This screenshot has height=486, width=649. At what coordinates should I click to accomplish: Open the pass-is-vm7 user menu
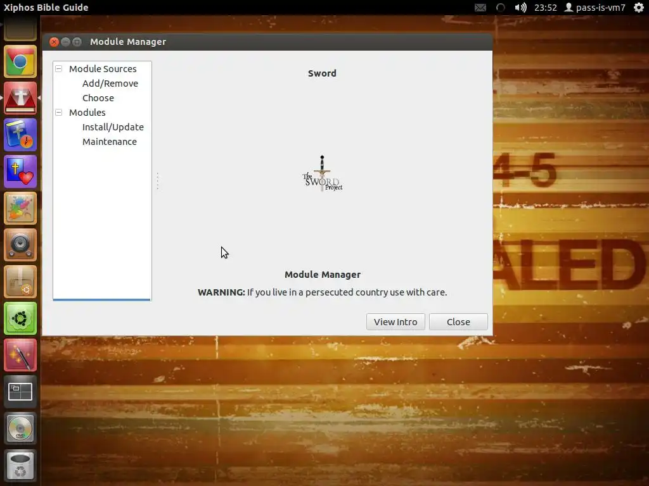(x=595, y=8)
